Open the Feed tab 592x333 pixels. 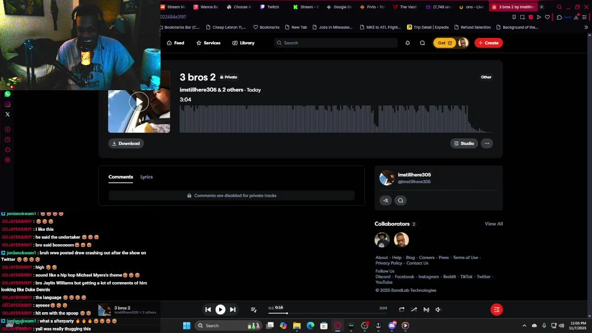coord(175,43)
